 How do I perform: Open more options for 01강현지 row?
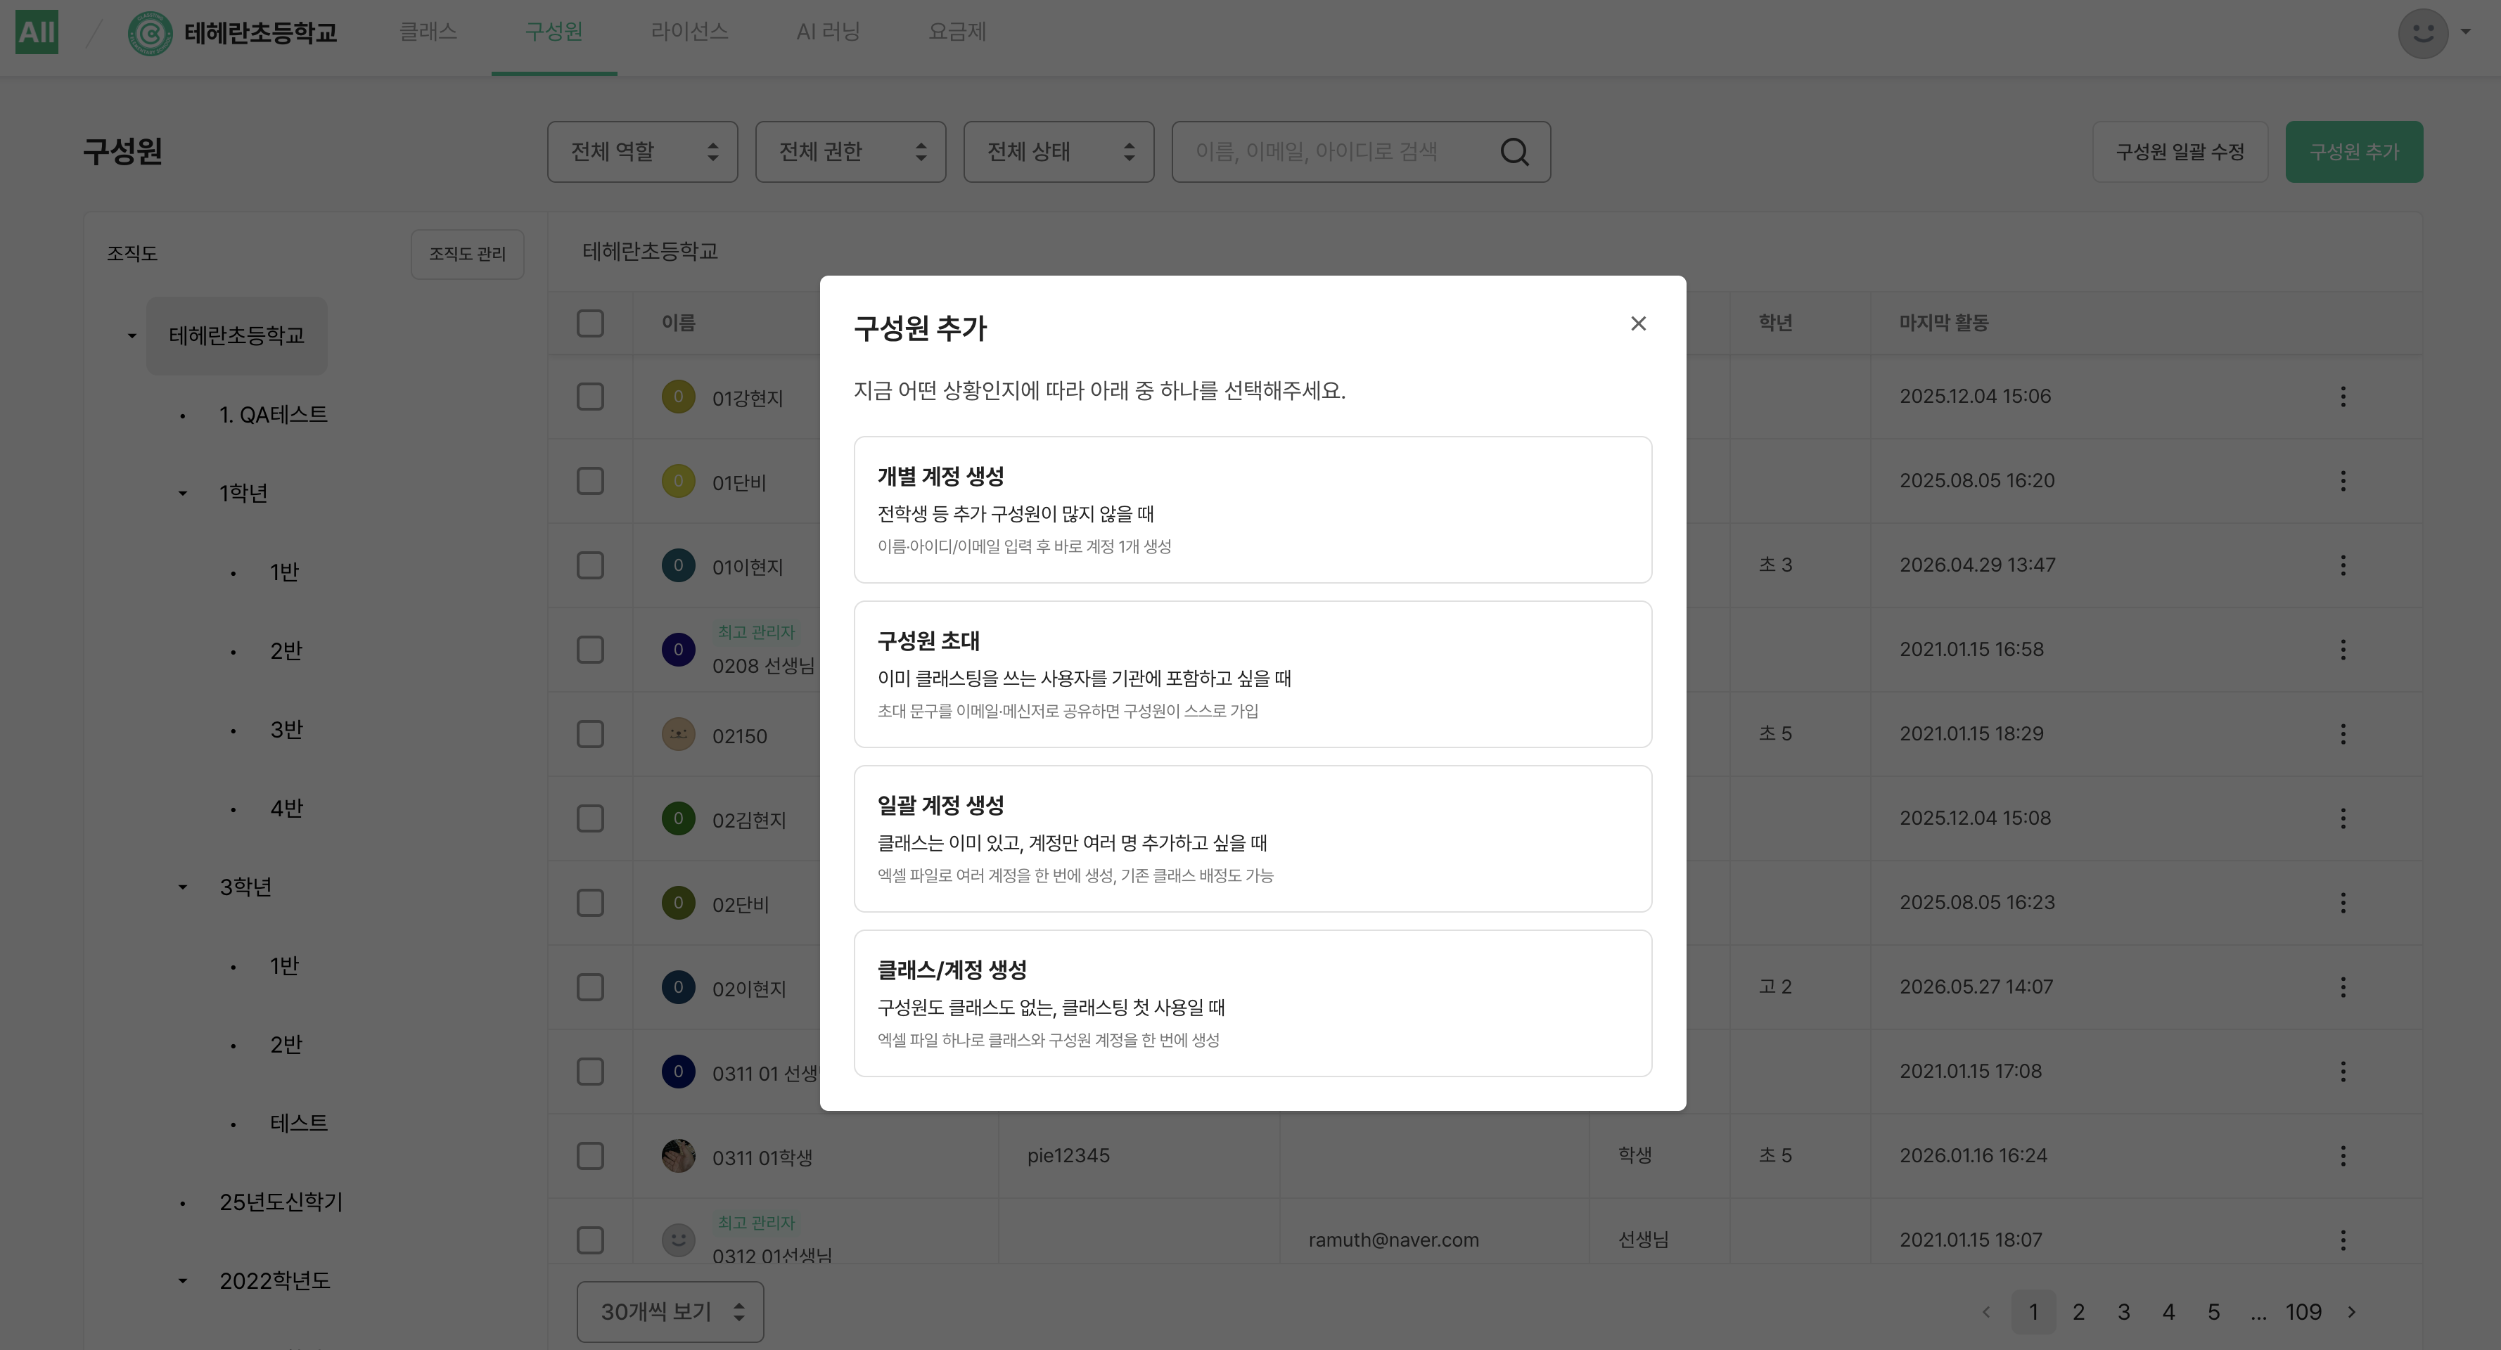point(2343,396)
